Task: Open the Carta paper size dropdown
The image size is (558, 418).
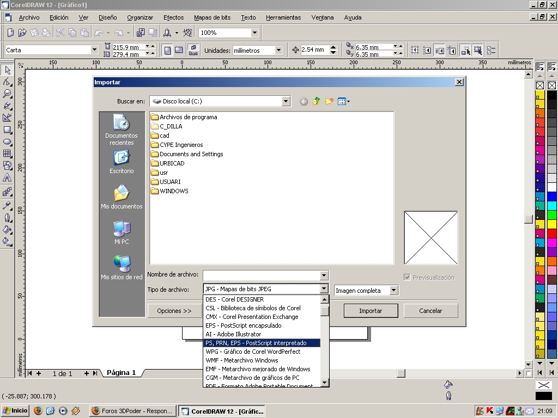Action: point(94,50)
